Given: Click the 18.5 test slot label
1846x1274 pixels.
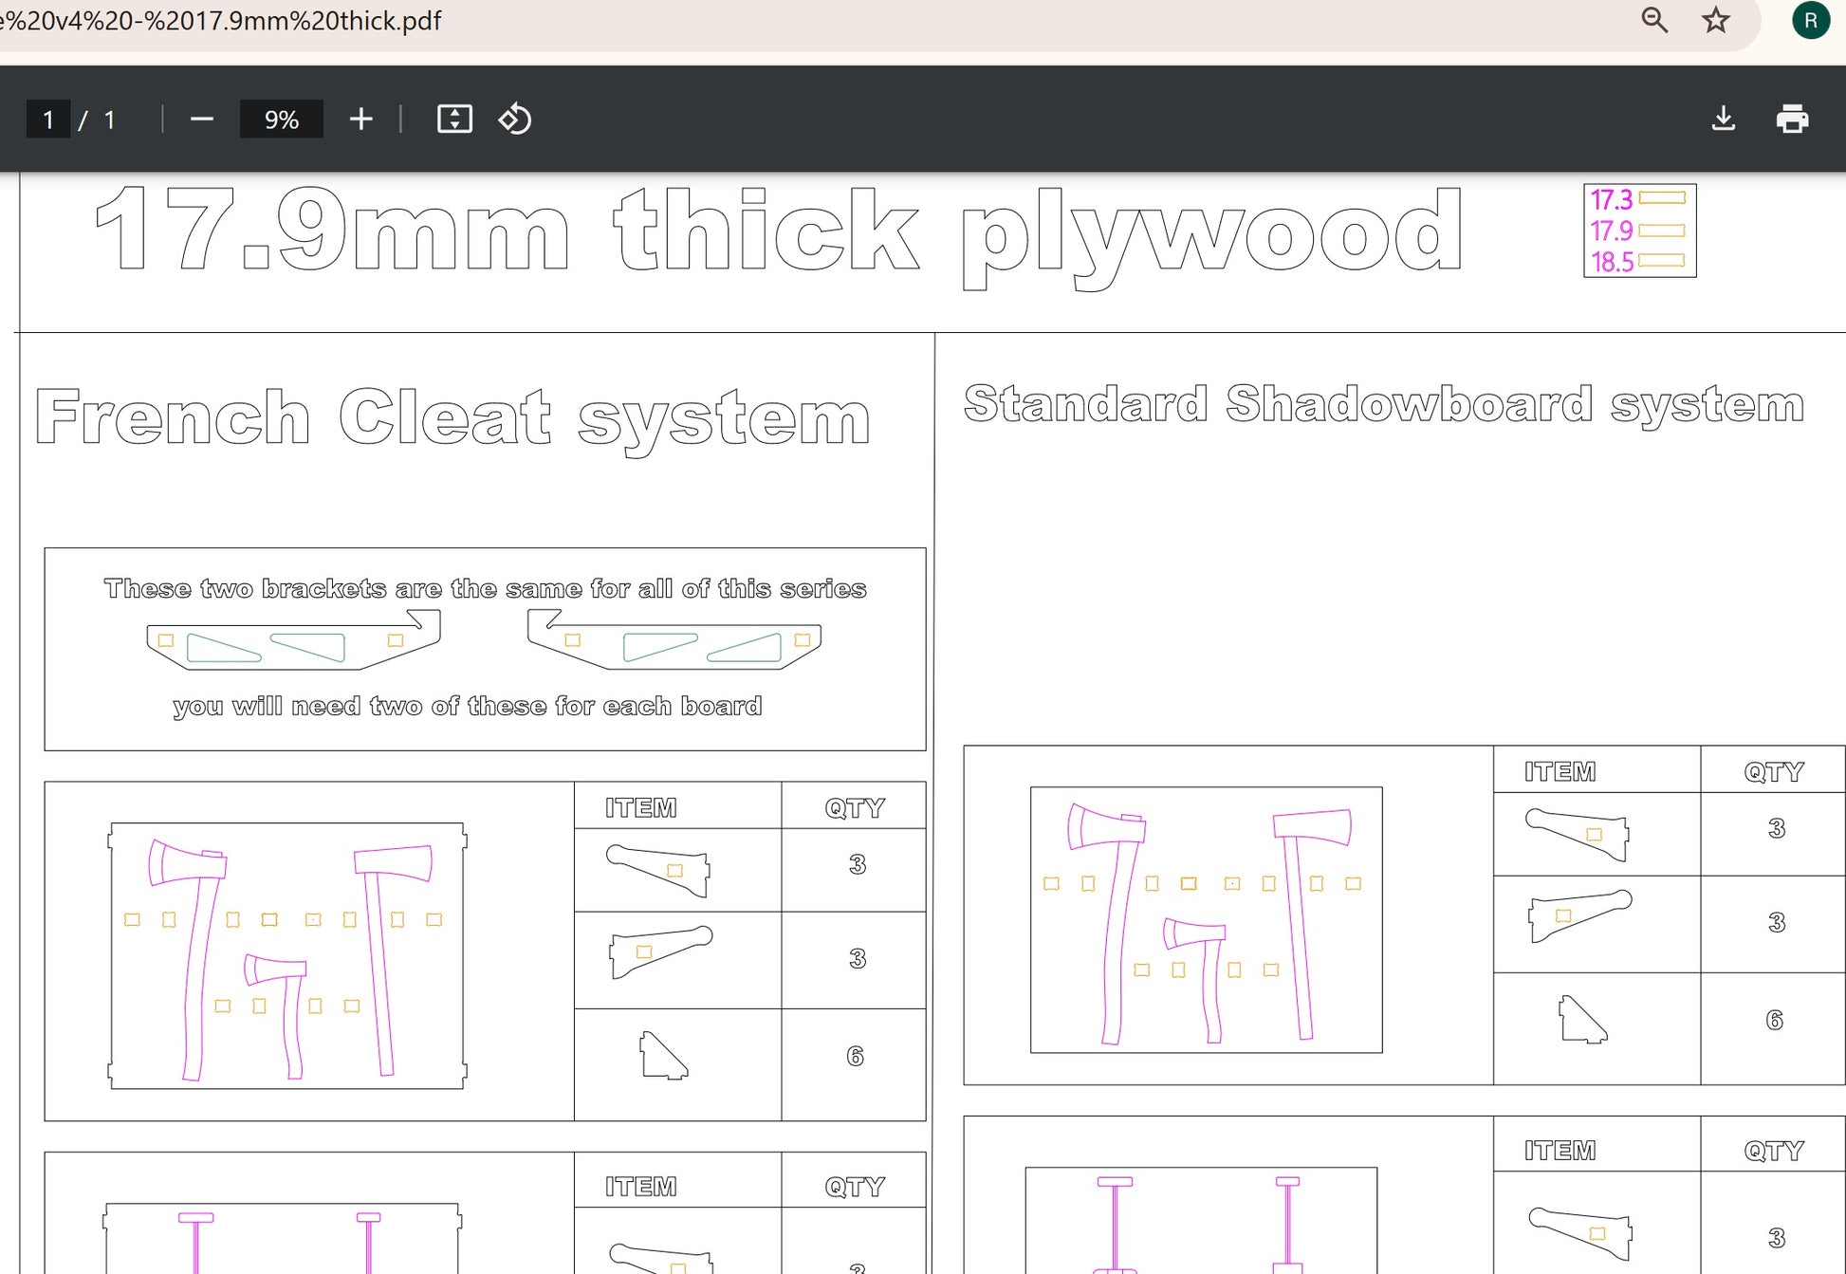Looking at the screenshot, I should click(1611, 262).
